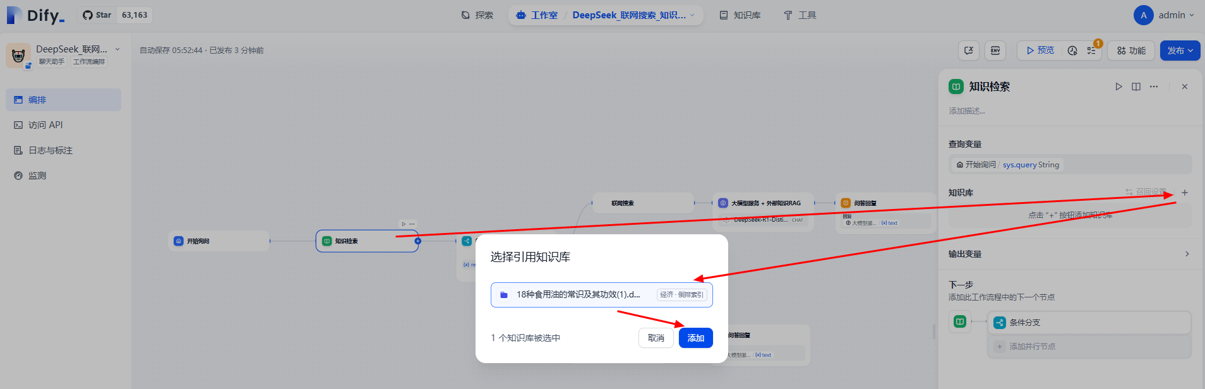
Task: Click the purple 大模型服务 node icon
Action: pos(723,203)
